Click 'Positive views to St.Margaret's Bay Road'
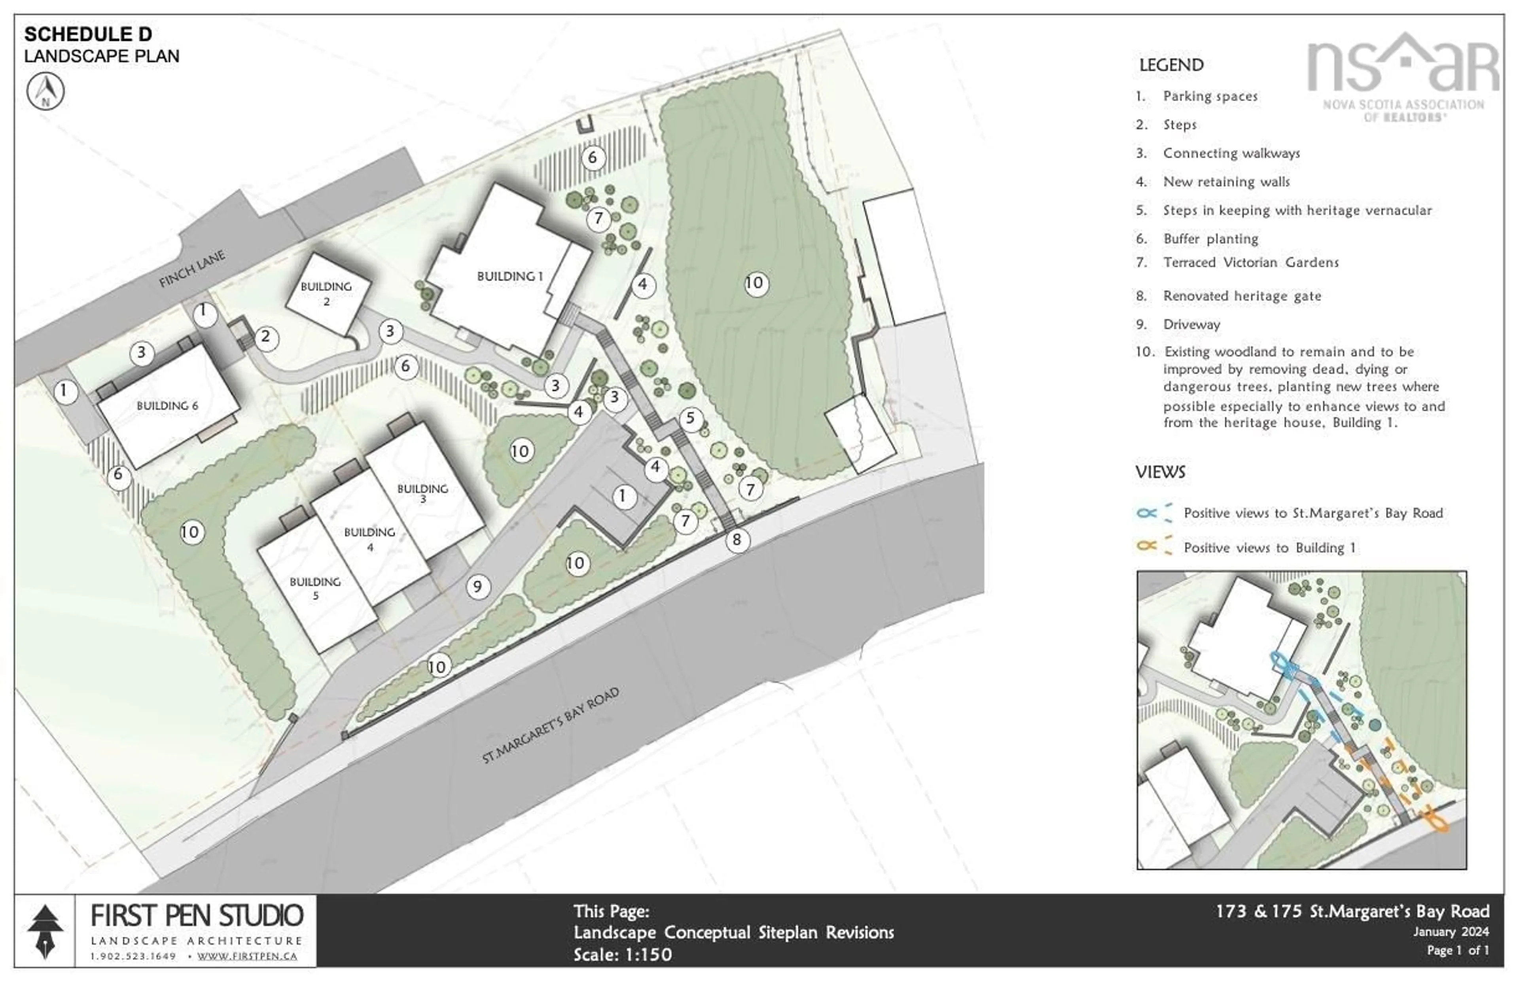 coord(1313,513)
